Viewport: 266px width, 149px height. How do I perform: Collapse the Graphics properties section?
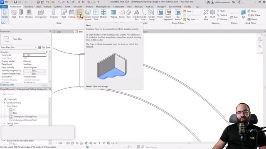tap(47, 52)
